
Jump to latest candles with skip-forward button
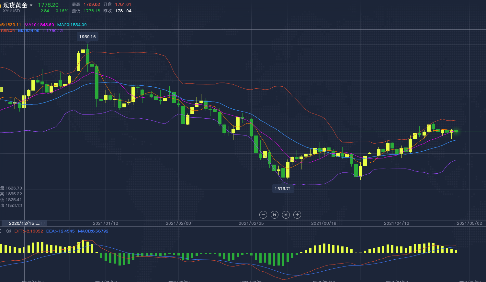coord(286,215)
